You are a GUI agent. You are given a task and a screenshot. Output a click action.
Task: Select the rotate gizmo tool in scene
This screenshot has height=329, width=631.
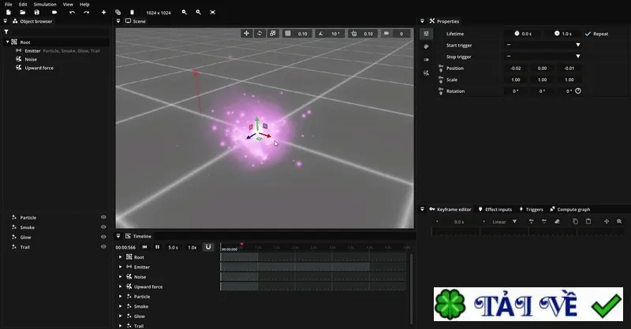(x=259, y=33)
